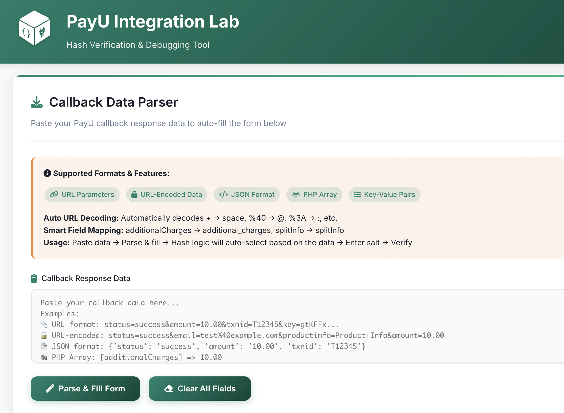Click the link icon in URL Parameters chip

click(54, 194)
